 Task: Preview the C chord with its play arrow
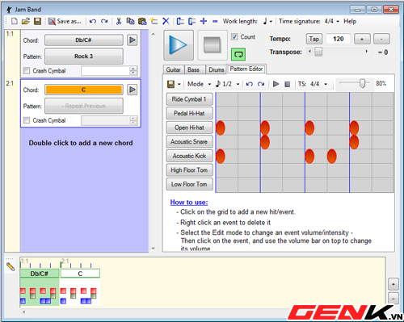pyautogui.click(x=133, y=90)
